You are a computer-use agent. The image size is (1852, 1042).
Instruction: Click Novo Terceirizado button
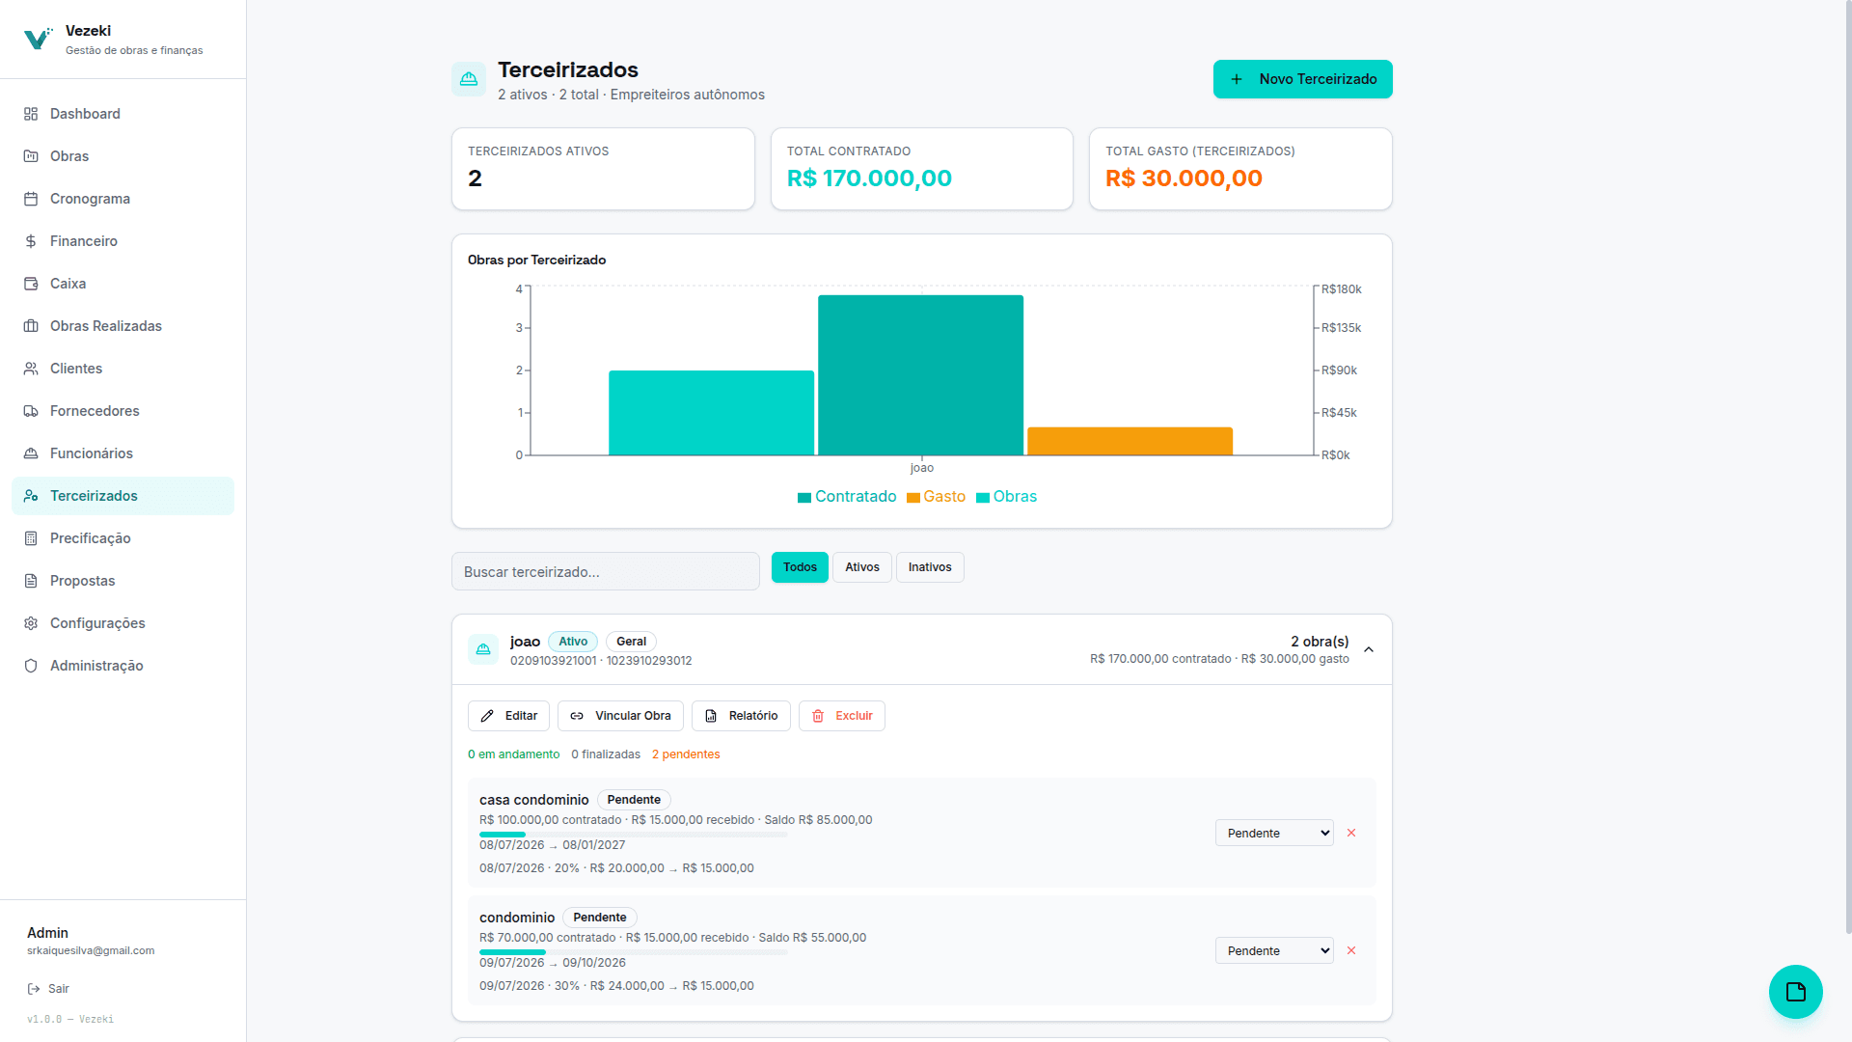(x=1302, y=79)
